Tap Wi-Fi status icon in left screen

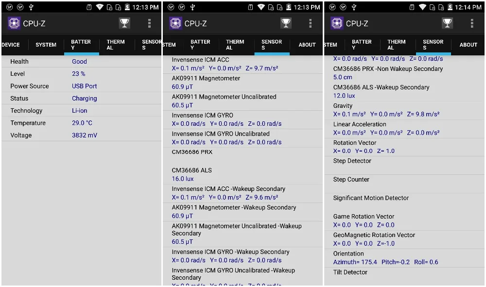100,7
